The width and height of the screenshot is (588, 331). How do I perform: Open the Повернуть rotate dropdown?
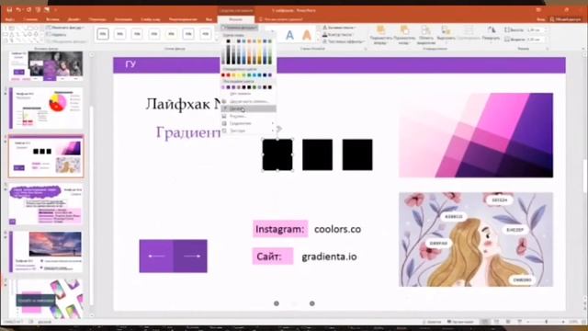click(x=491, y=35)
